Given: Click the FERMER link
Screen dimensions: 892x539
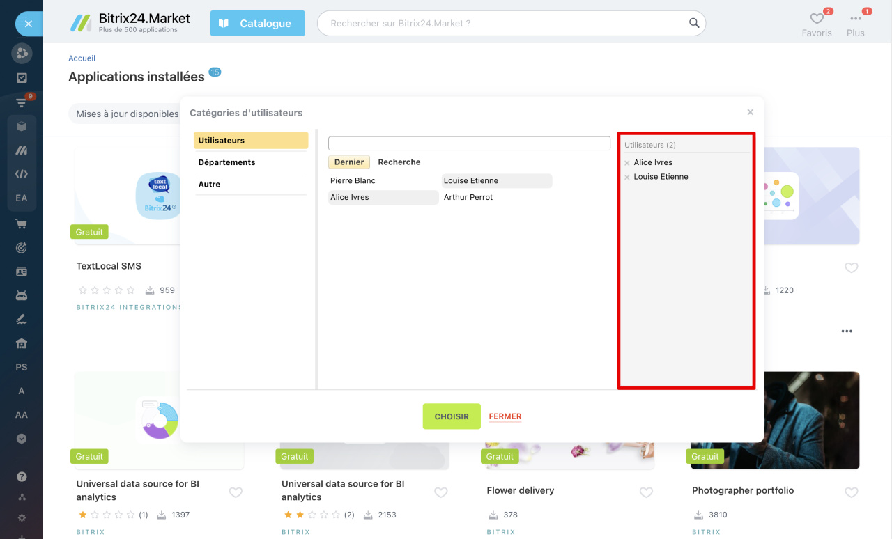Looking at the screenshot, I should pos(505,416).
